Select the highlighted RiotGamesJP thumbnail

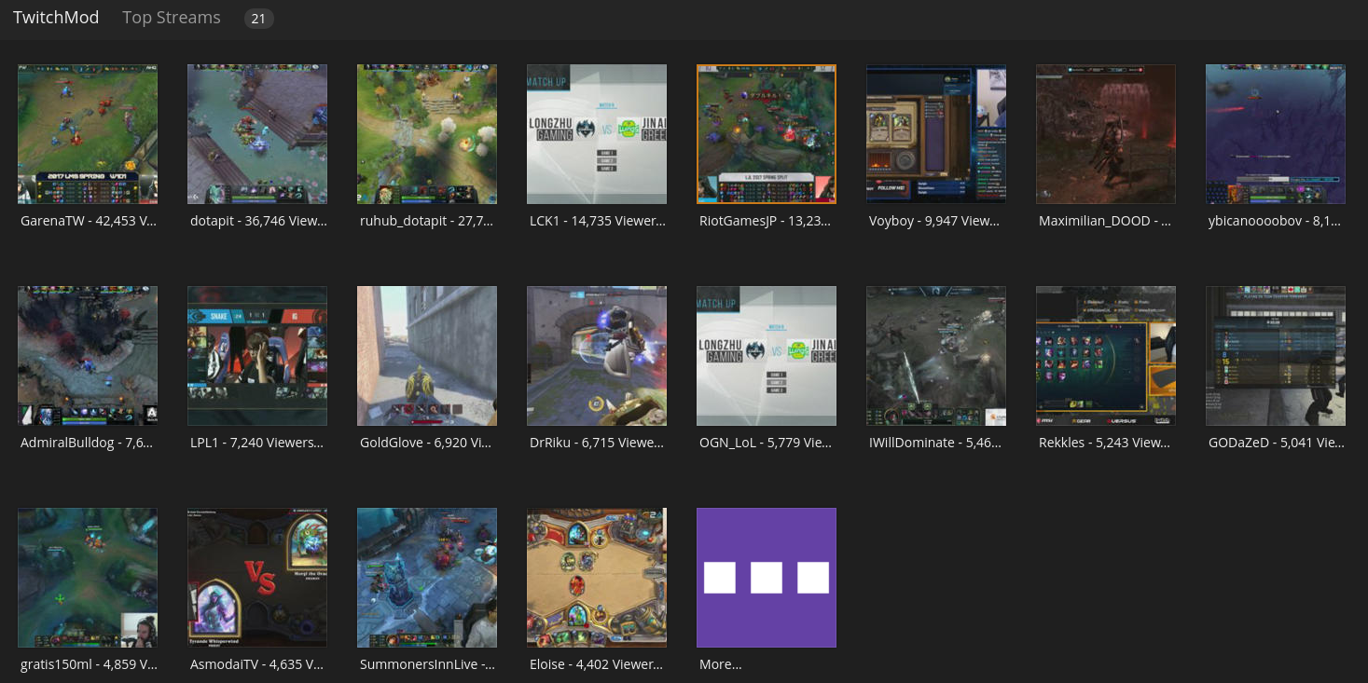click(x=767, y=134)
